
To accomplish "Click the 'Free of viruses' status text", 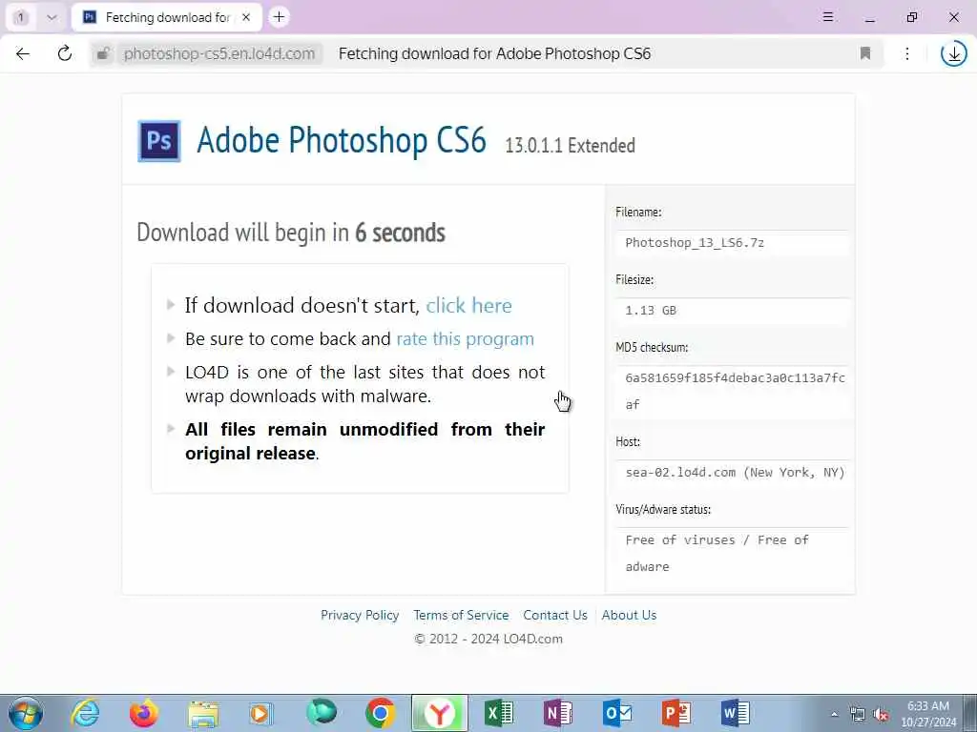I will coord(717,553).
